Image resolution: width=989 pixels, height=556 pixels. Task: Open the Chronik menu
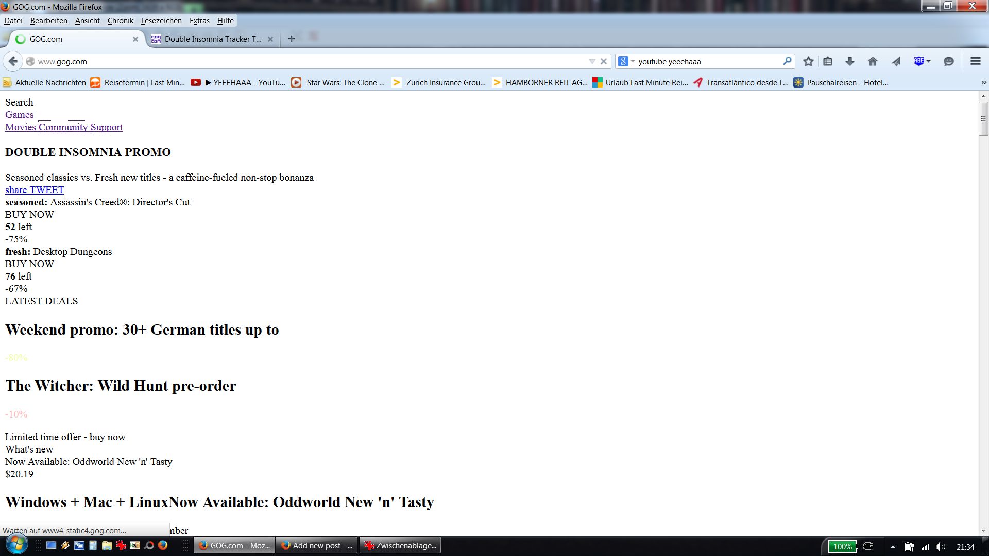point(121,21)
